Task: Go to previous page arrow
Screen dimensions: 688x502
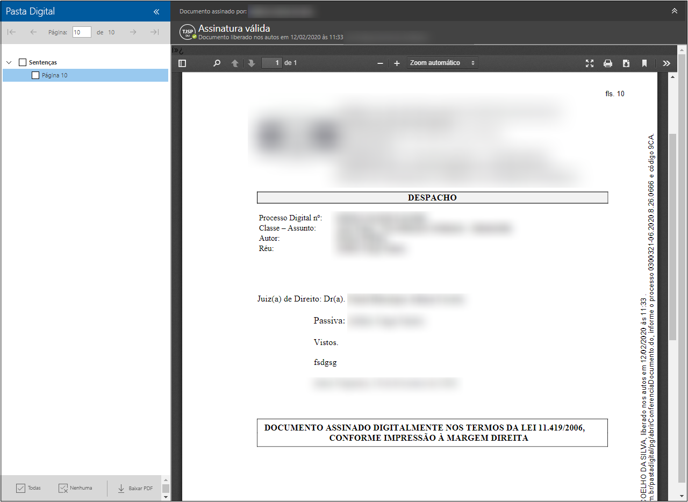Action: [x=33, y=32]
